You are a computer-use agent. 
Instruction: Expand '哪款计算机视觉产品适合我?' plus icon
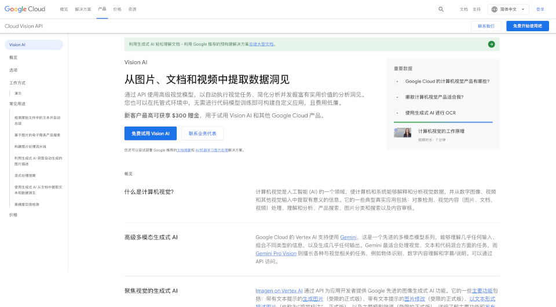point(397,97)
